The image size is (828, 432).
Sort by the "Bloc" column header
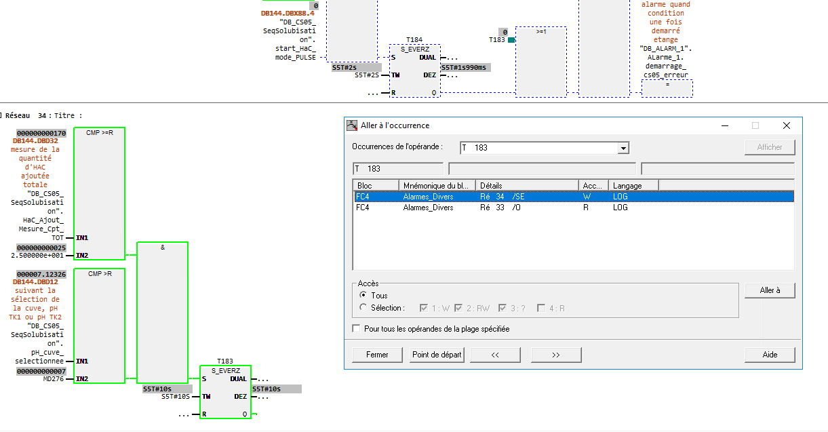click(376, 185)
